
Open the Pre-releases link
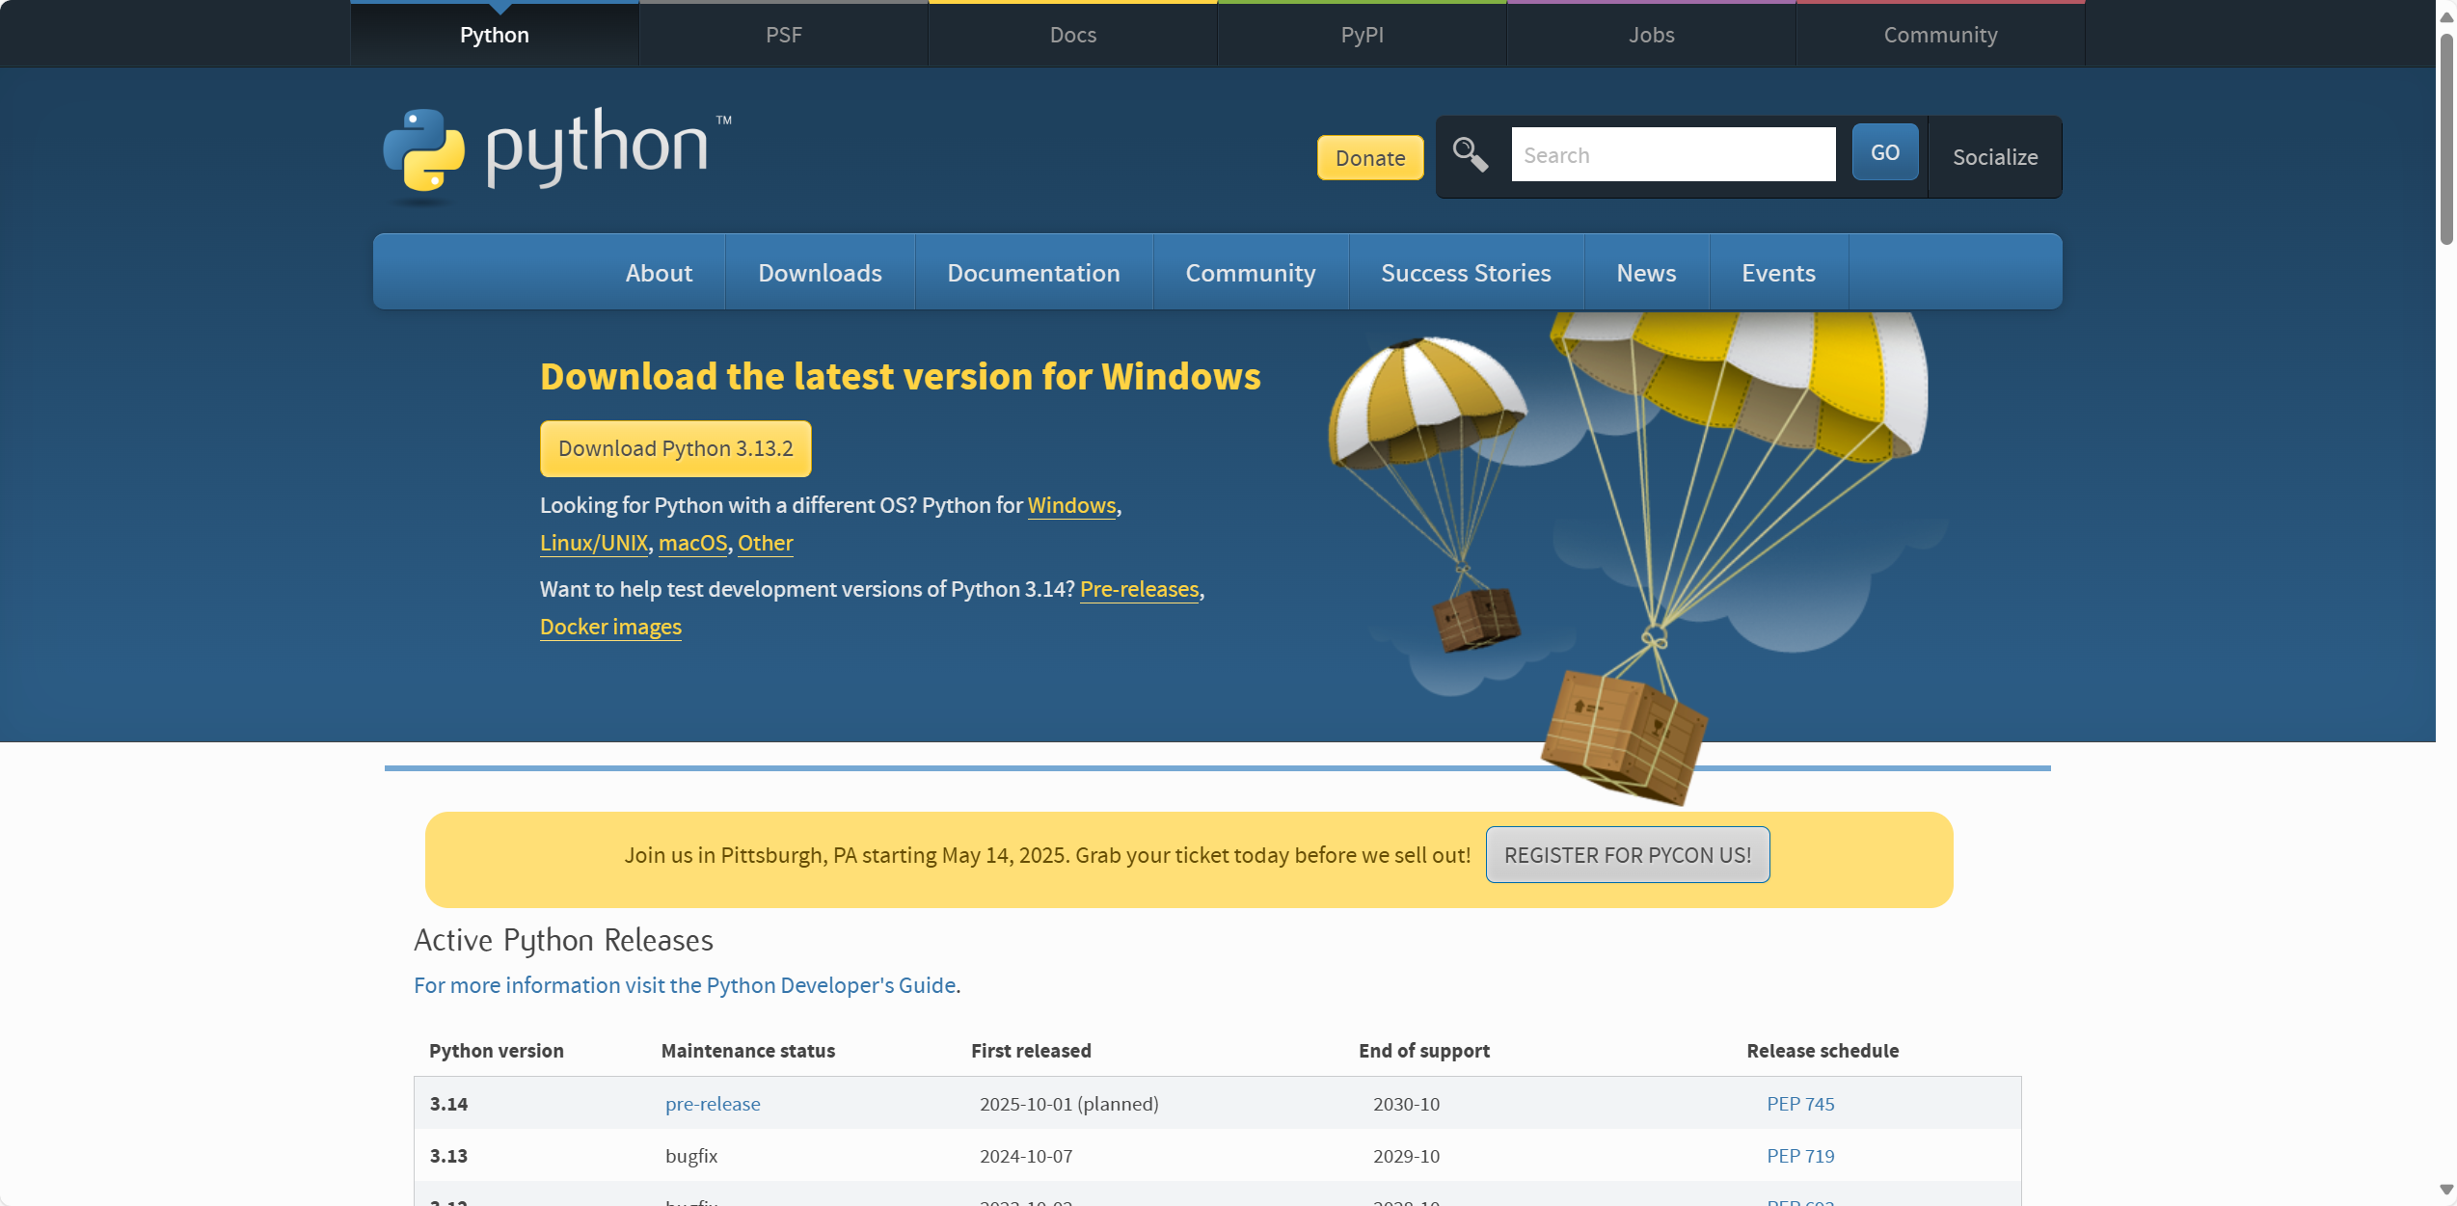tap(1139, 589)
